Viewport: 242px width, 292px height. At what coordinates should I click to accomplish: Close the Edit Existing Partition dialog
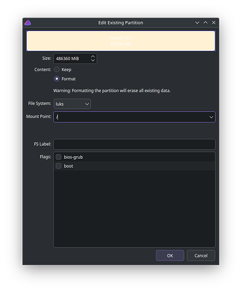click(x=214, y=23)
